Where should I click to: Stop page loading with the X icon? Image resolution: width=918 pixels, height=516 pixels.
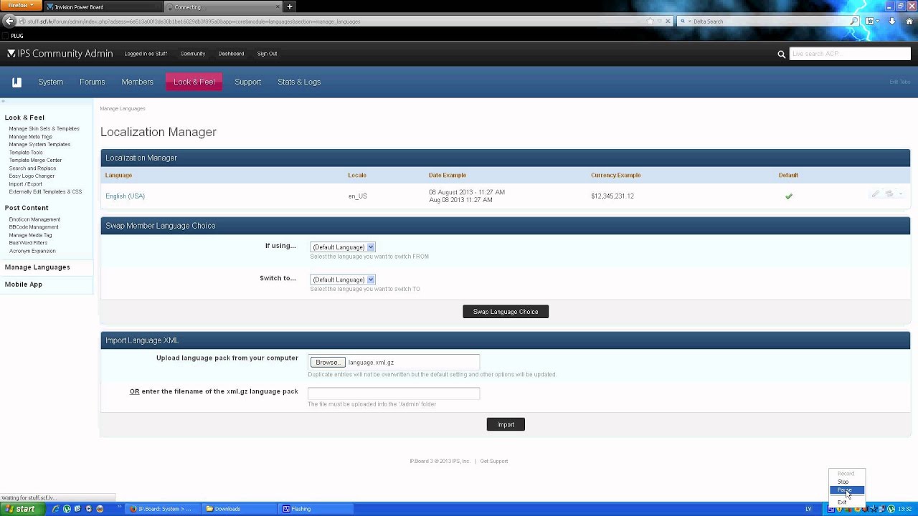(x=668, y=21)
